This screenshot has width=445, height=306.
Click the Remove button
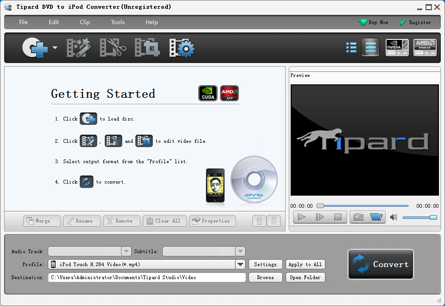121,221
